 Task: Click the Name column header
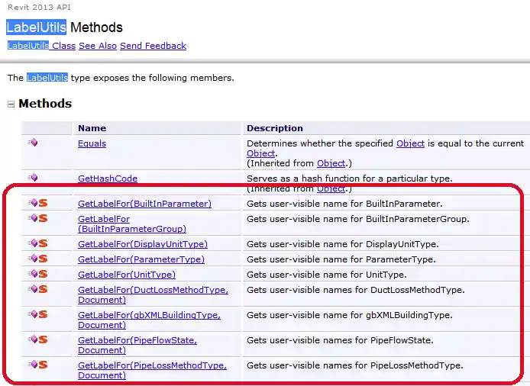tap(92, 128)
